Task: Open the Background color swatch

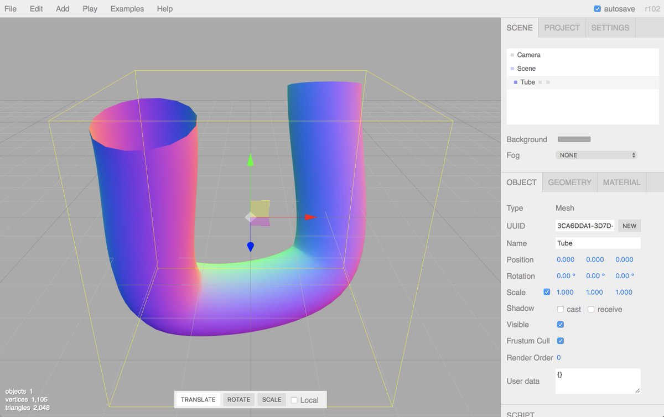Action: click(574, 139)
